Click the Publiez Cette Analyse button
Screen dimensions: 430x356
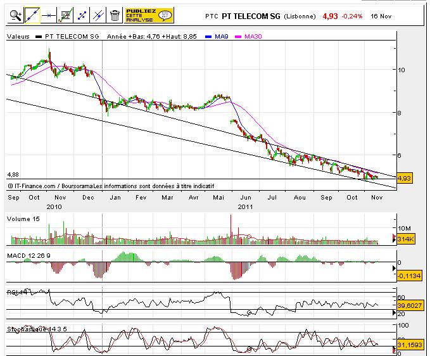click(149, 15)
